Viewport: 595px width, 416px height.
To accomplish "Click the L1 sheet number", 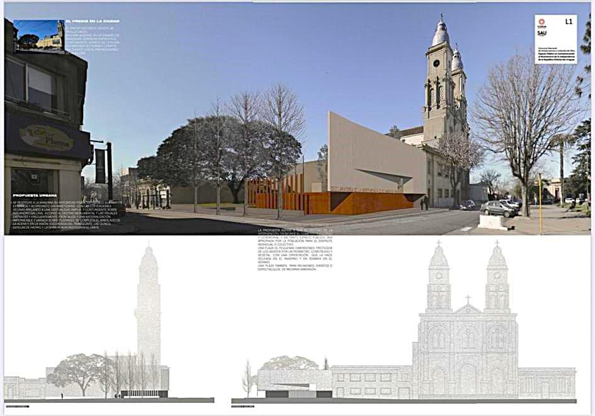I will [x=569, y=21].
